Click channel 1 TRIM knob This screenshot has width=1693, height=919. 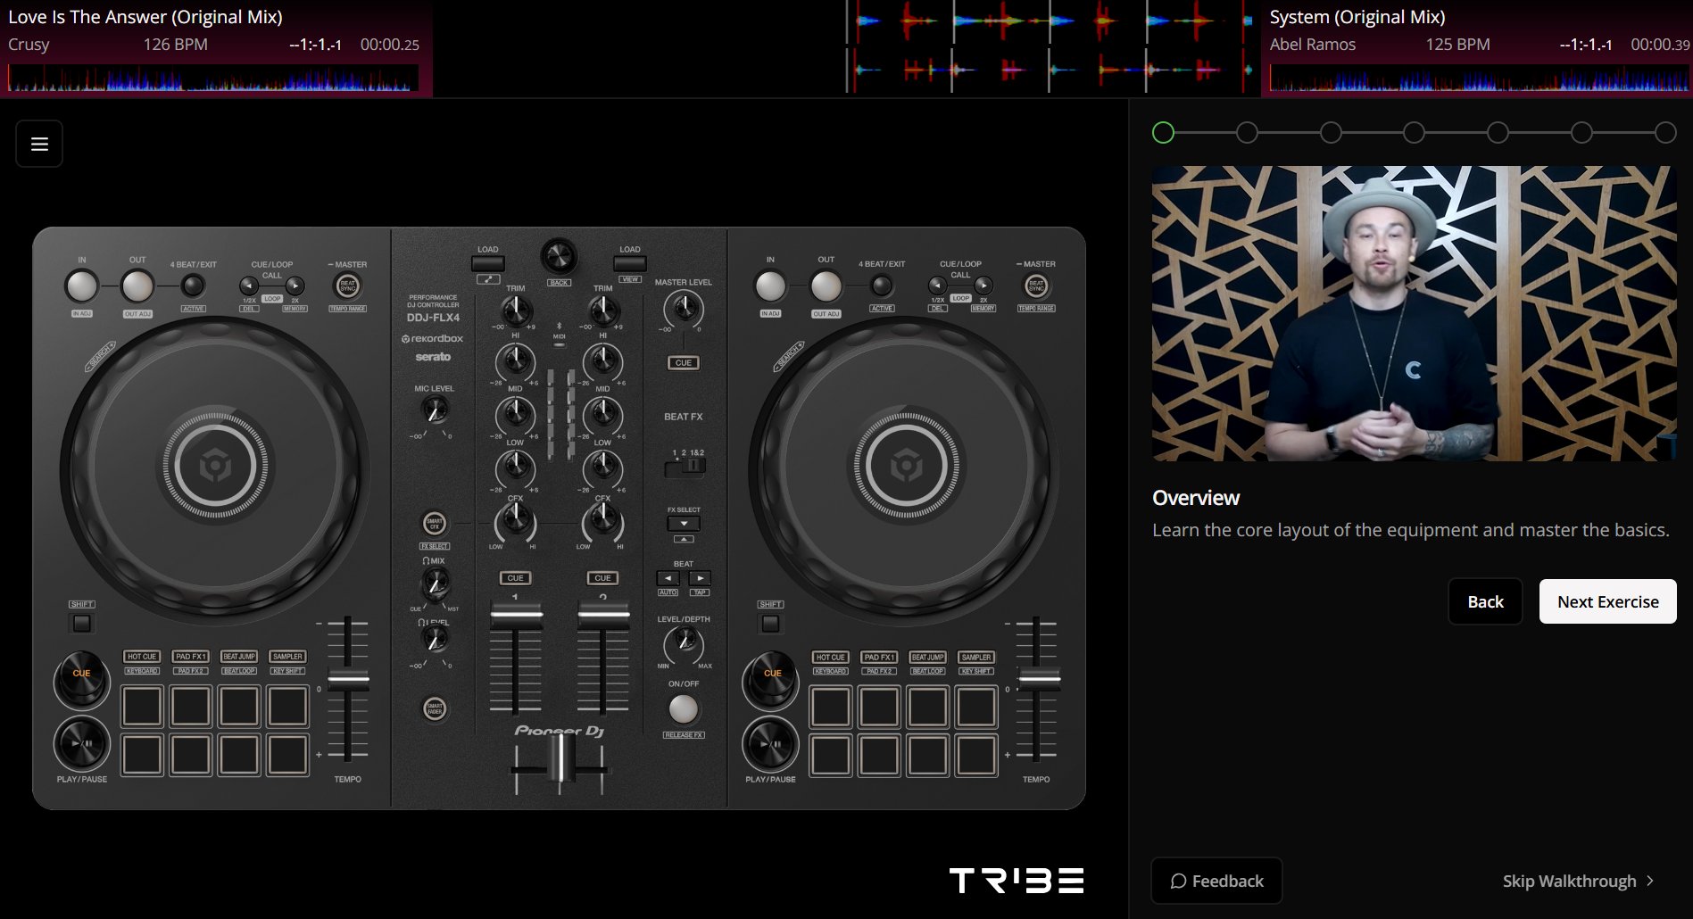515,310
